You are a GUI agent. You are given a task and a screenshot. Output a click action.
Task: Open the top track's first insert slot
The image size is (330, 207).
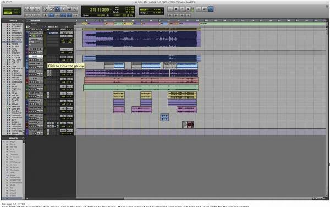(x=53, y=33)
